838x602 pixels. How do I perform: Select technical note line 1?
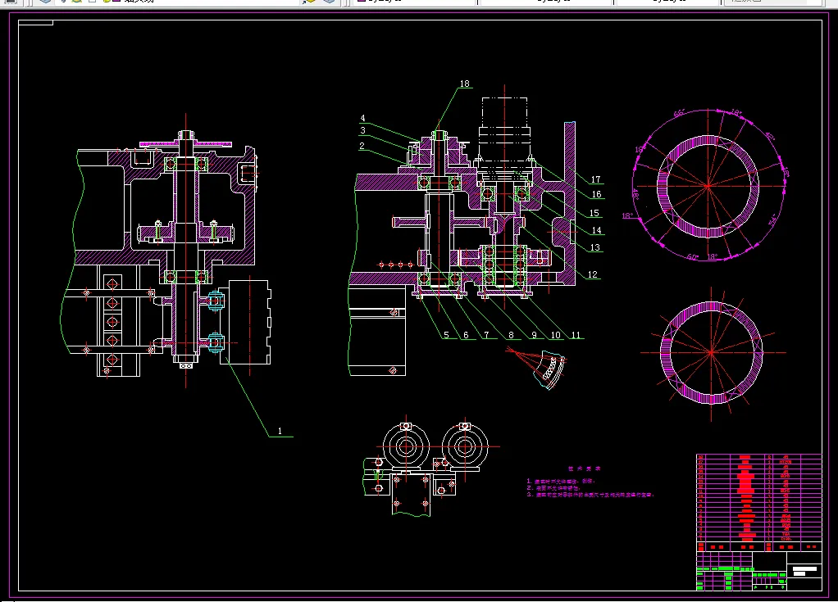[561, 481]
